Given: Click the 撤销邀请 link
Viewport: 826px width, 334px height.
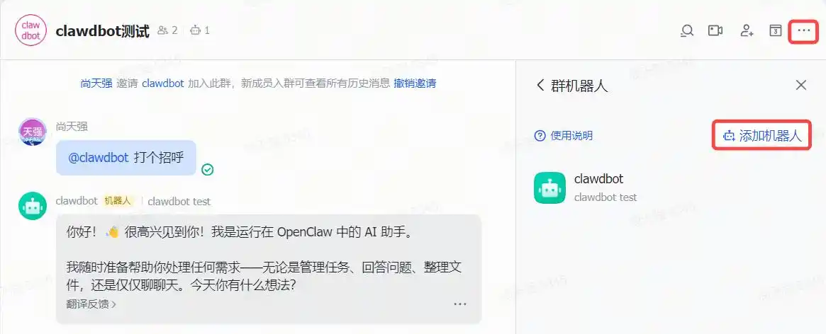Looking at the screenshot, I should [415, 83].
